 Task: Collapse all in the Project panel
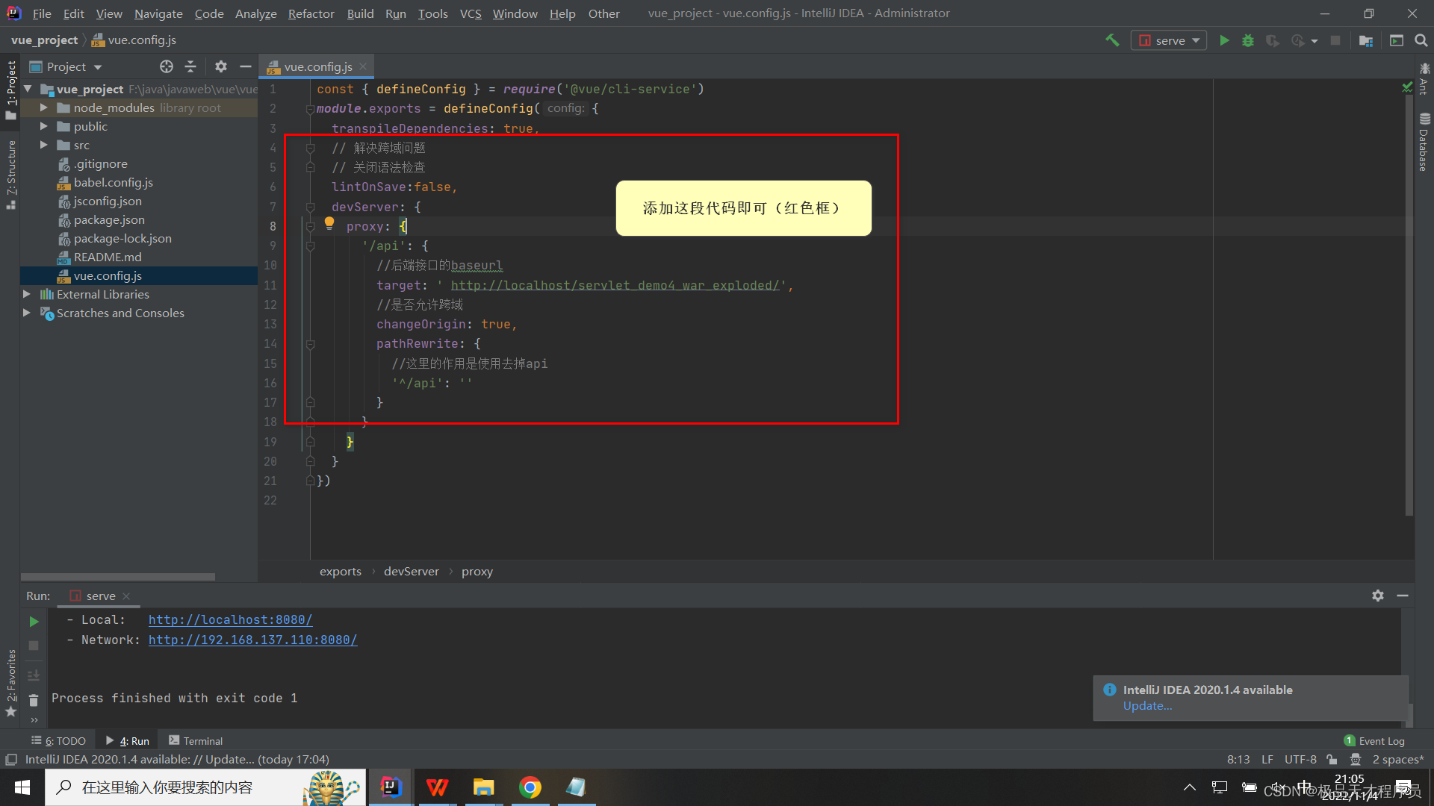[x=190, y=66]
